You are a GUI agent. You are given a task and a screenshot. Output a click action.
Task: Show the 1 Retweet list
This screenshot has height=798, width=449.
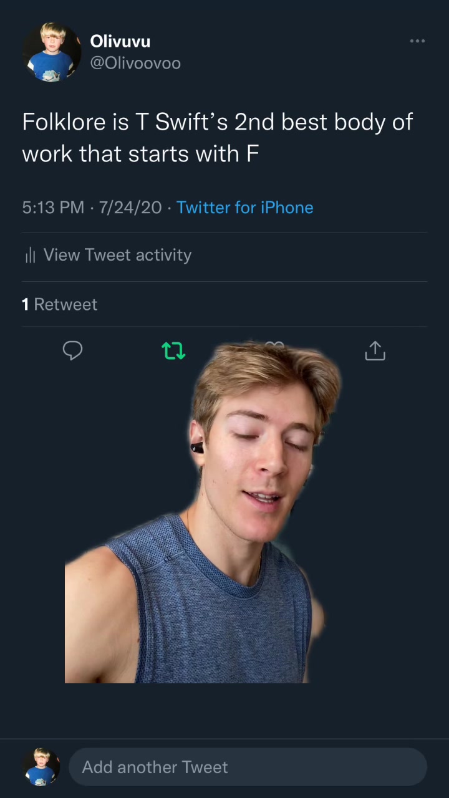[x=60, y=304]
